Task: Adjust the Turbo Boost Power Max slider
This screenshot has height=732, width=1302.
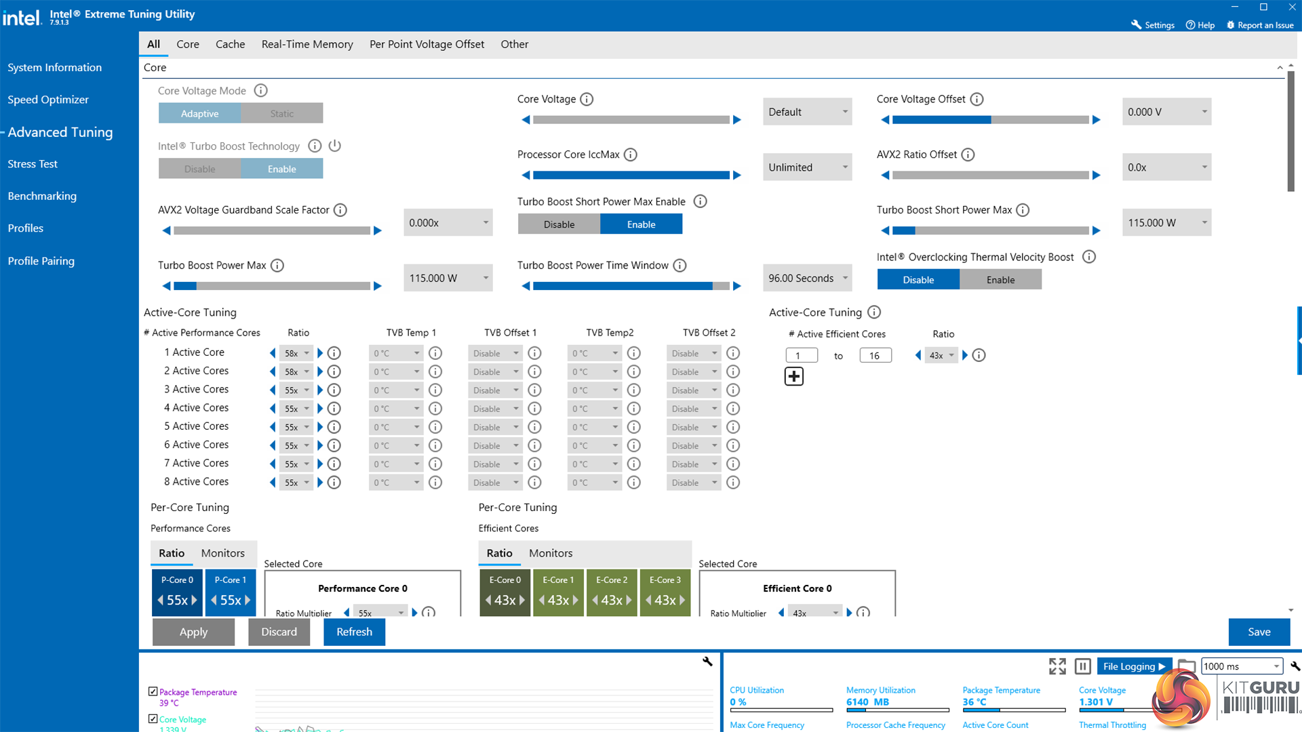Action: pos(271,286)
